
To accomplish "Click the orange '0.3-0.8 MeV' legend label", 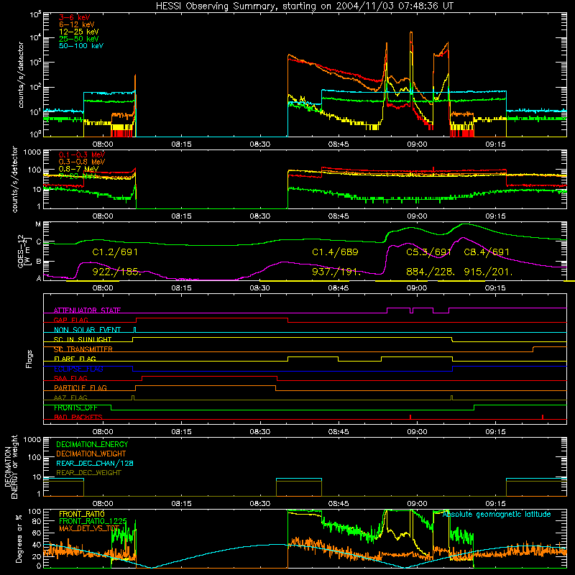I will (x=82, y=162).
